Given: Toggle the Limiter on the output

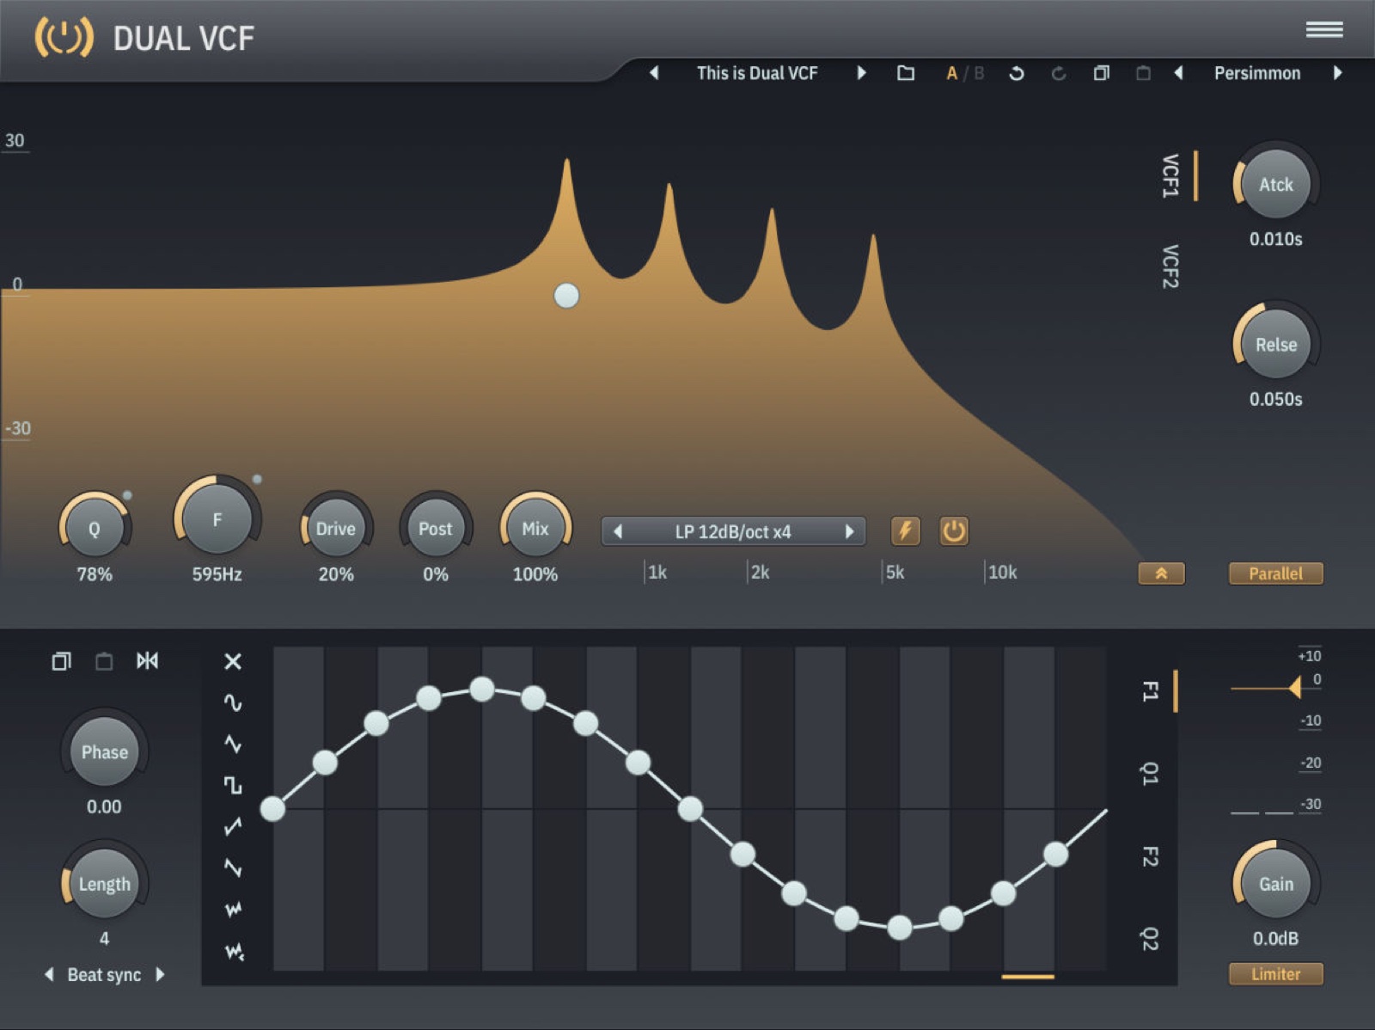Looking at the screenshot, I should pyautogui.click(x=1275, y=974).
